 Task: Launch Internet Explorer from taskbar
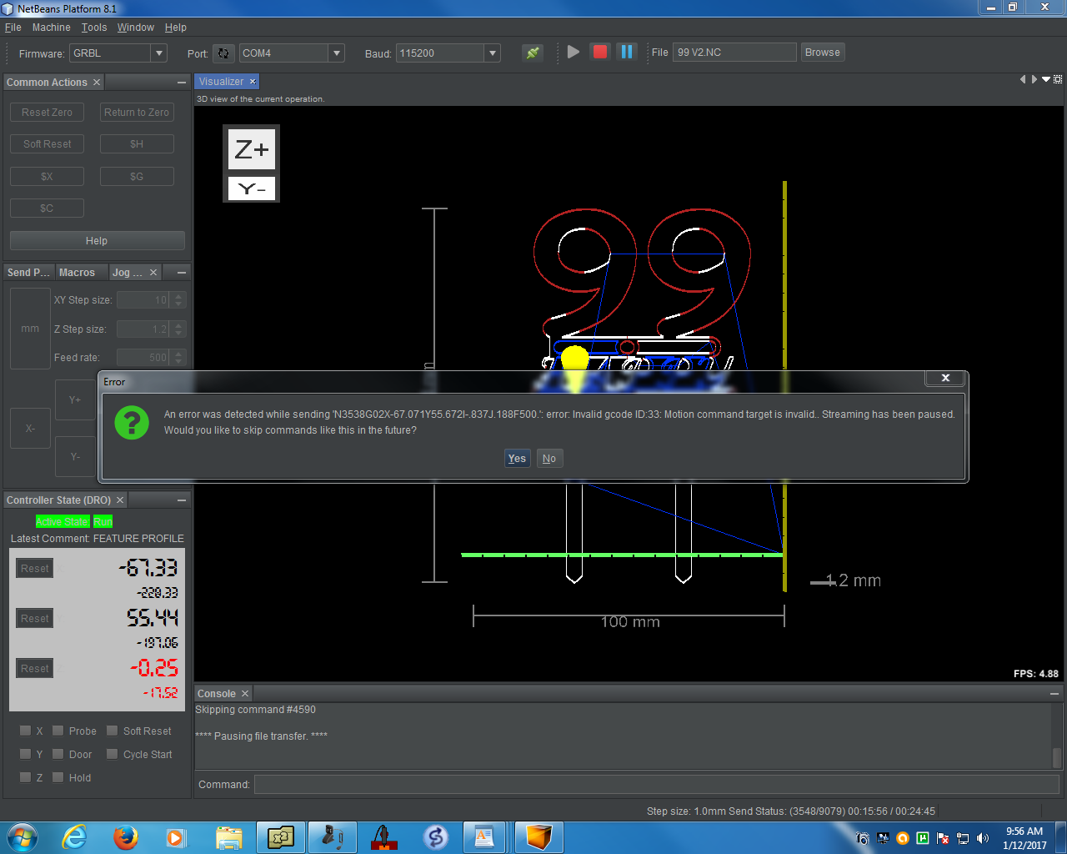coord(75,837)
